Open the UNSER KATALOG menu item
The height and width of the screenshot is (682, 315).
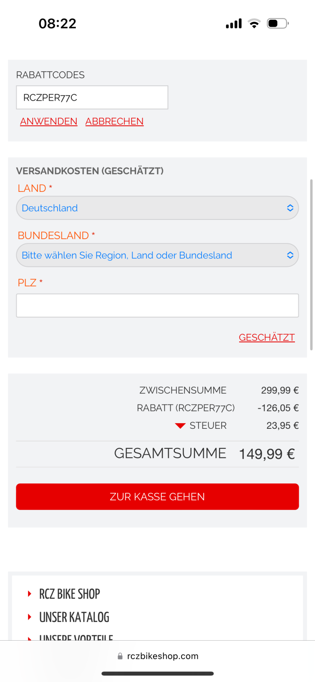pyautogui.click(x=74, y=617)
